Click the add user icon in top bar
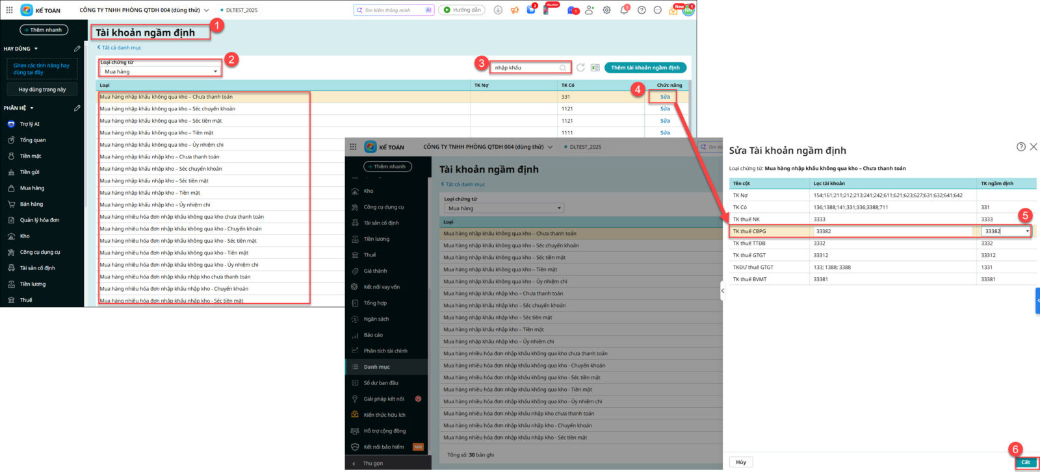 coord(589,10)
